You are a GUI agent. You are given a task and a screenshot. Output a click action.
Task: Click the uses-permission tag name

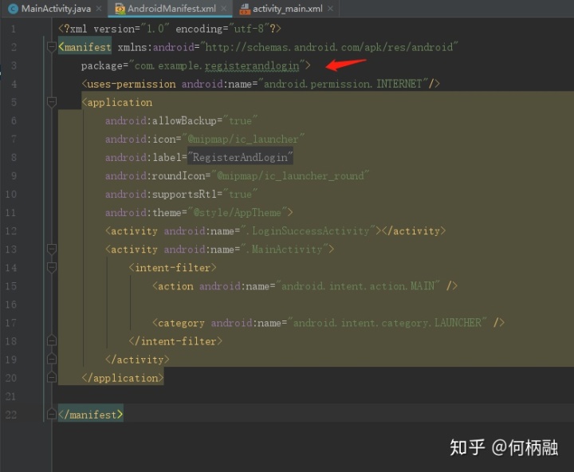pos(132,85)
